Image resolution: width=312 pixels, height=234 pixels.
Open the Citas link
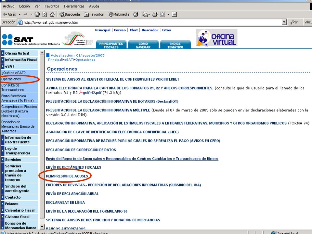166,30
